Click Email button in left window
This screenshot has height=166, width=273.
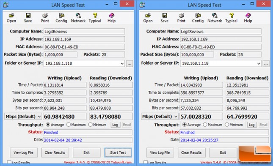127,125
